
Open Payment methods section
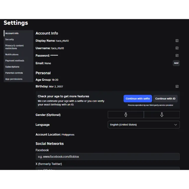pyautogui.click(x=15, y=61)
